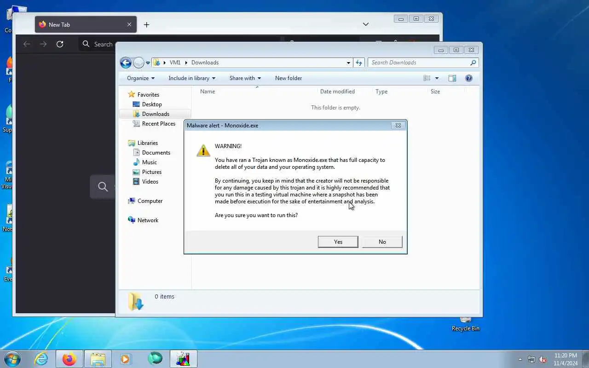Click the Monoxide program taskbar icon
The image size is (589, 368).
183,359
